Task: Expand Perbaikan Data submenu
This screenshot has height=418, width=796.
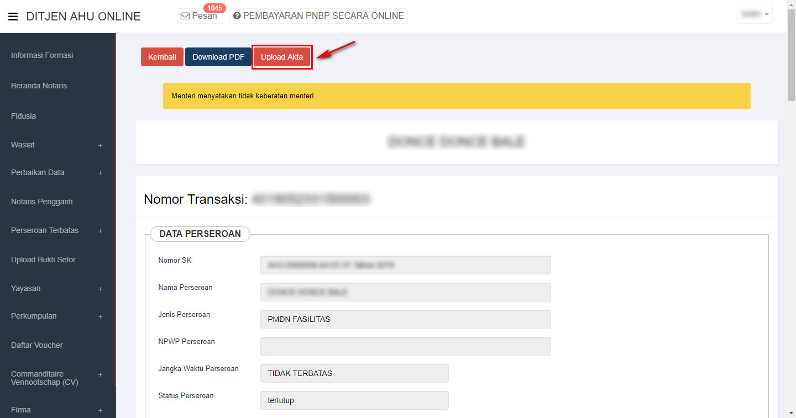Action: coord(100,173)
